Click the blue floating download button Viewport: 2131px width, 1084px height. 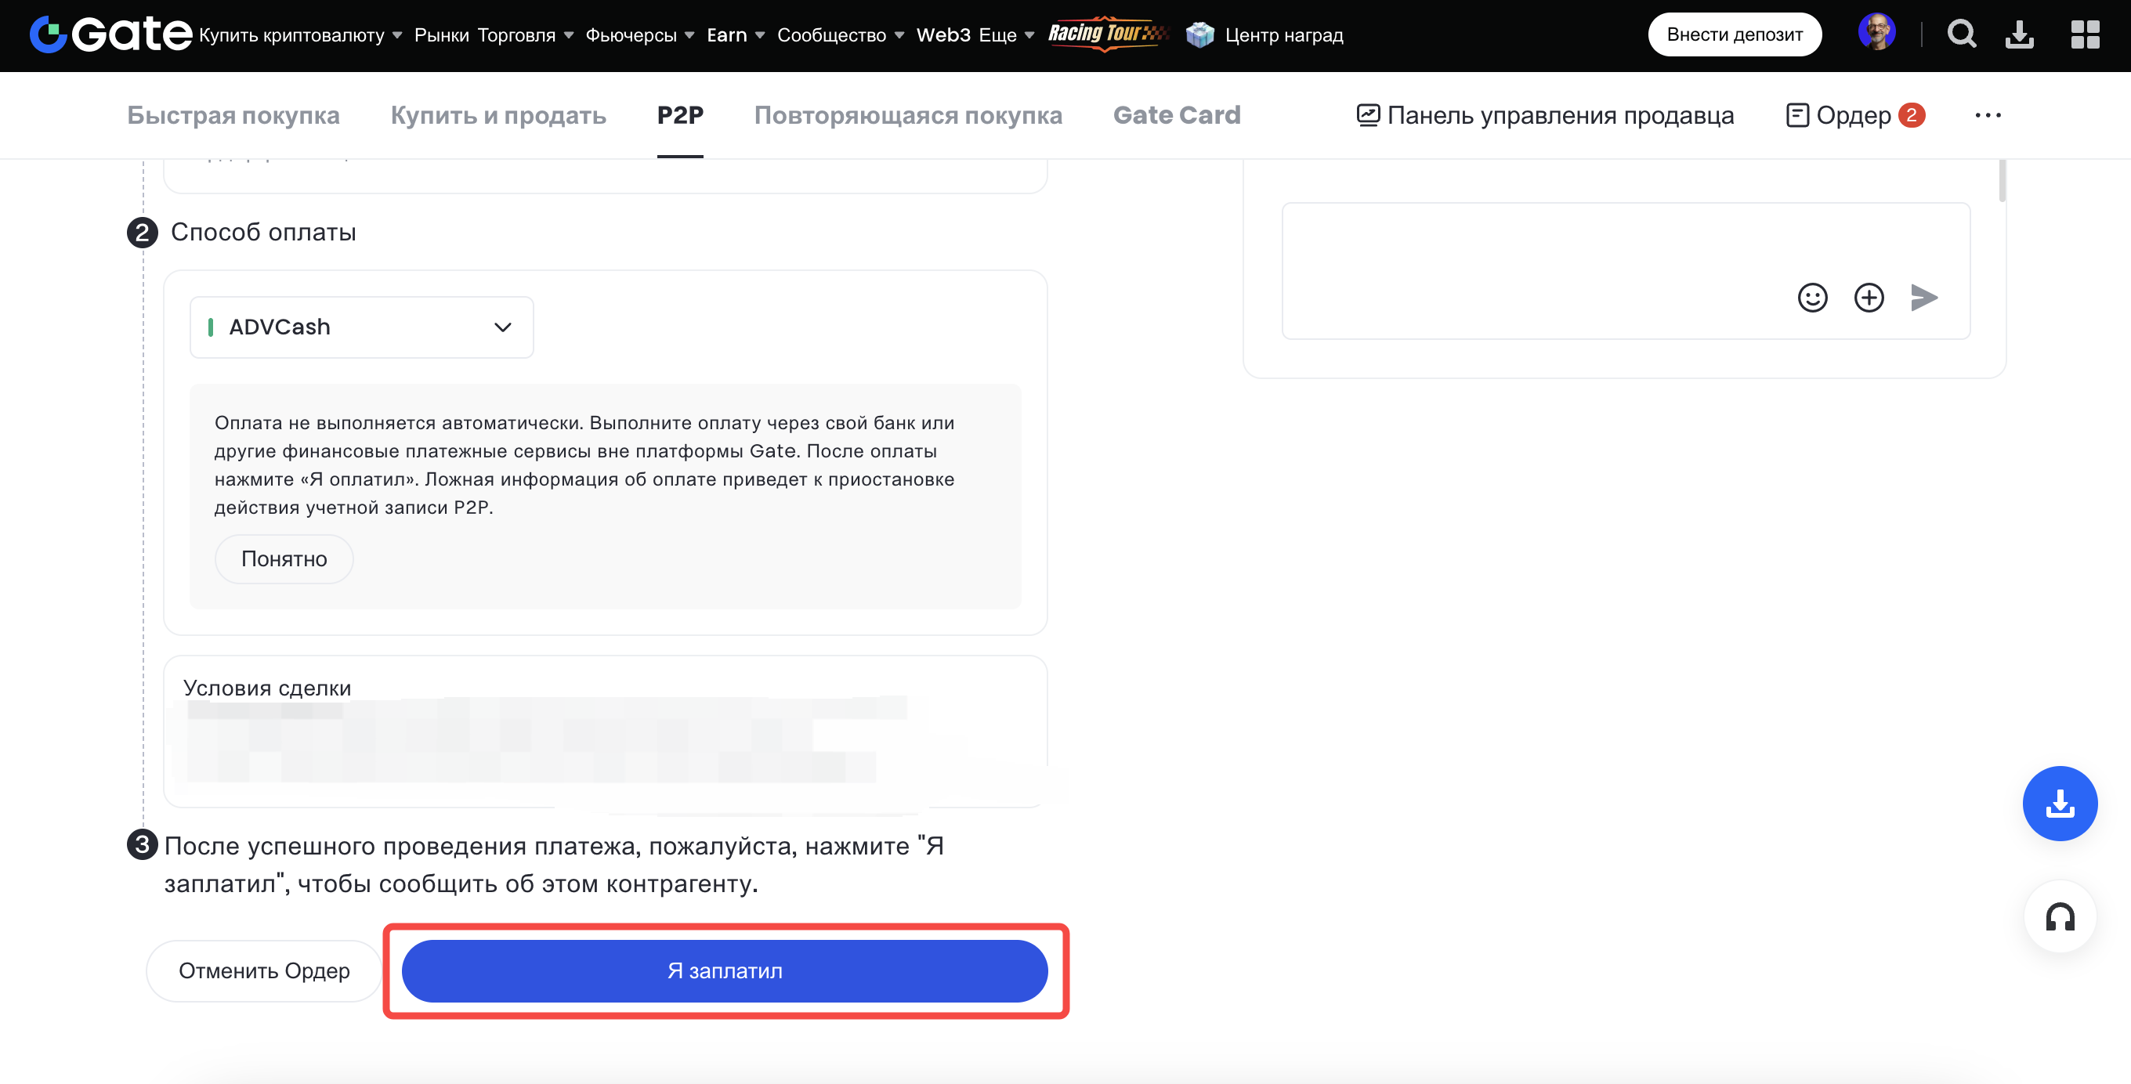click(x=2059, y=803)
